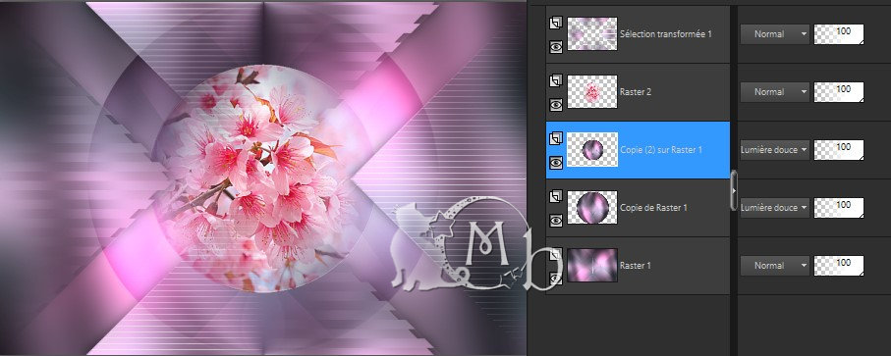Screen dimensions: 891x356
Task: Select layer name Copie (2) sur Raster 1
Action: (x=661, y=150)
